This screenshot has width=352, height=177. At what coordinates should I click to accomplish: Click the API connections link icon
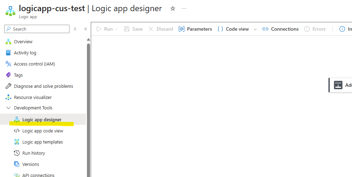click(17, 175)
